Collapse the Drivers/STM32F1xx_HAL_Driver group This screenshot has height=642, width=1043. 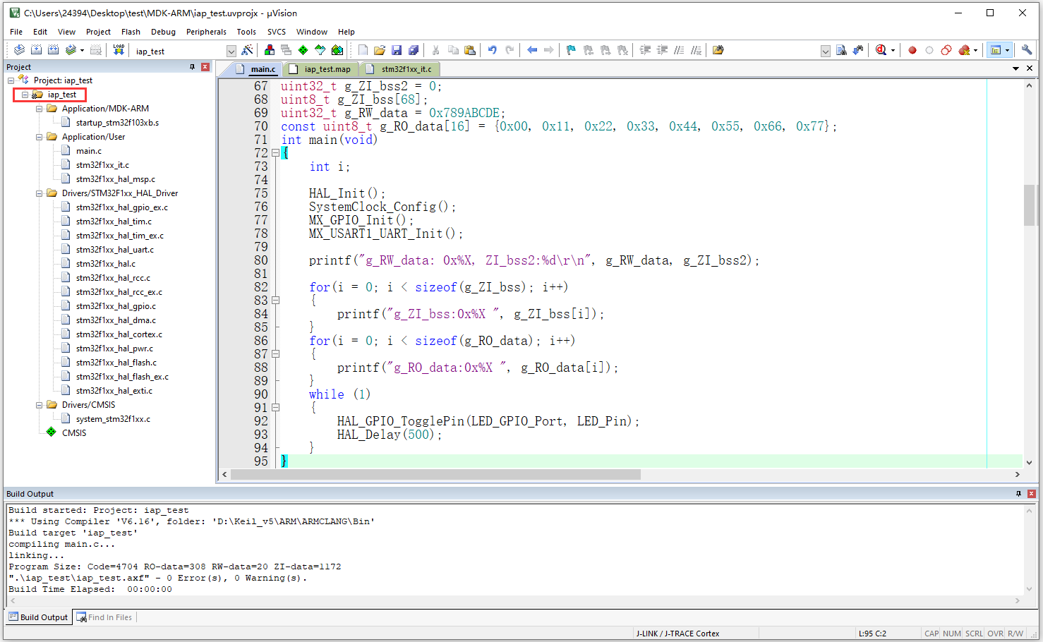pos(40,193)
